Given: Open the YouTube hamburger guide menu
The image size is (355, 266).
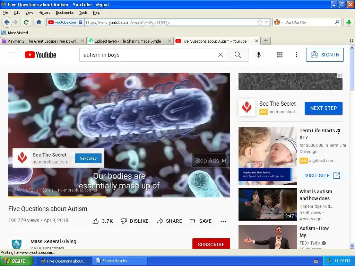Looking at the screenshot, I should (12, 55).
